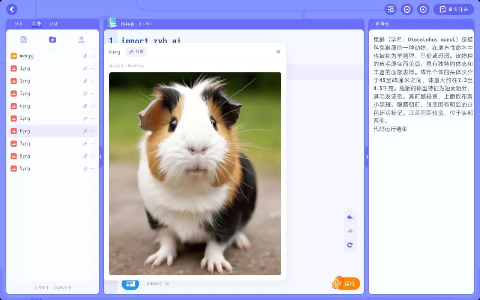The height and width of the screenshot is (300, 480).
Task: Open the more options menu for 3.png
Action: [x=93, y=93]
